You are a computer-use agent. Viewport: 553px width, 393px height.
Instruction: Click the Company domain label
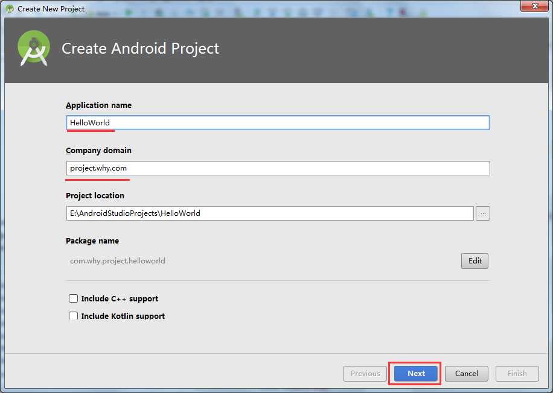click(99, 150)
